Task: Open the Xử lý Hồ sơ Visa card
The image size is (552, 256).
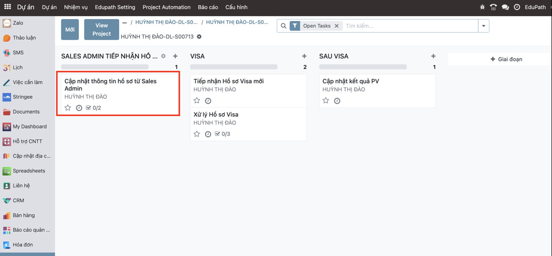Action: point(248,124)
